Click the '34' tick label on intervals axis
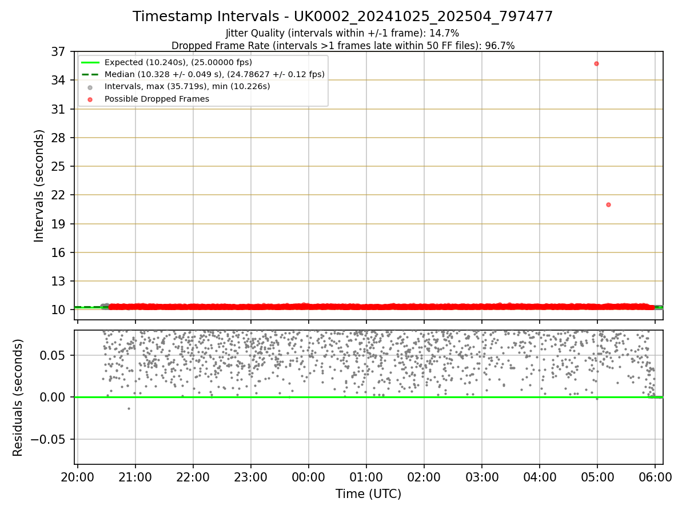The image size is (686, 514). click(58, 81)
